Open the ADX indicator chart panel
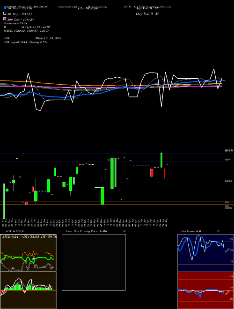234x309 pixels. (x=28, y=253)
